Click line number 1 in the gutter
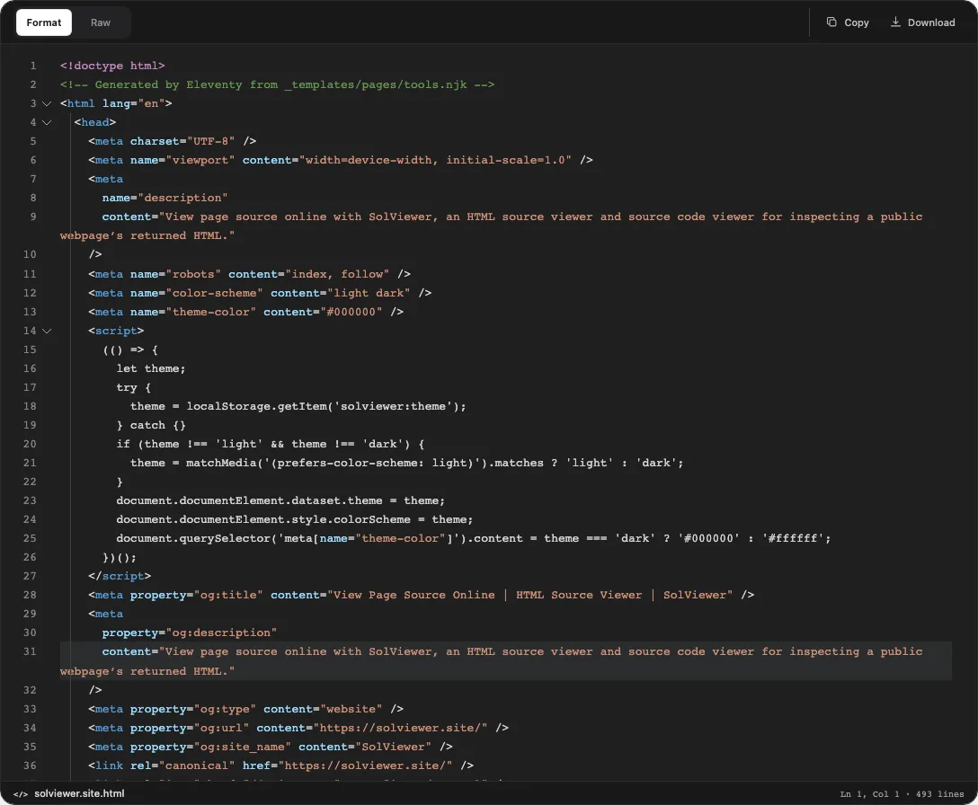The height and width of the screenshot is (805, 978). 33,66
